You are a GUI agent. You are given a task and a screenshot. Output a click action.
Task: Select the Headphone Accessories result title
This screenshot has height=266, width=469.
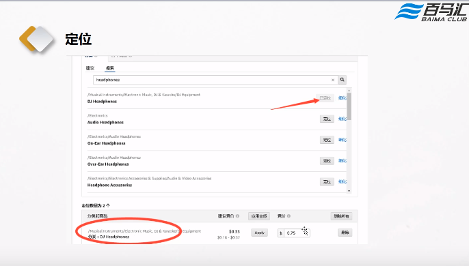pyautogui.click(x=109, y=185)
